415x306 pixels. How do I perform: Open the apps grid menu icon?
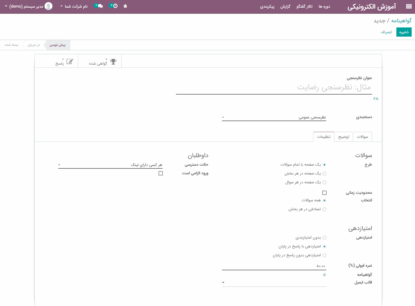(409, 6)
